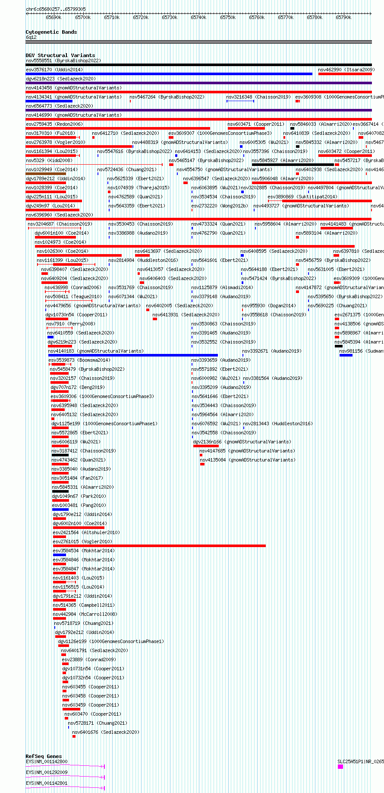Image resolution: width=384 pixels, height=793 pixels.
Task: Open the nsv1029949 (Coe2014) label
Action: tap(52, 169)
